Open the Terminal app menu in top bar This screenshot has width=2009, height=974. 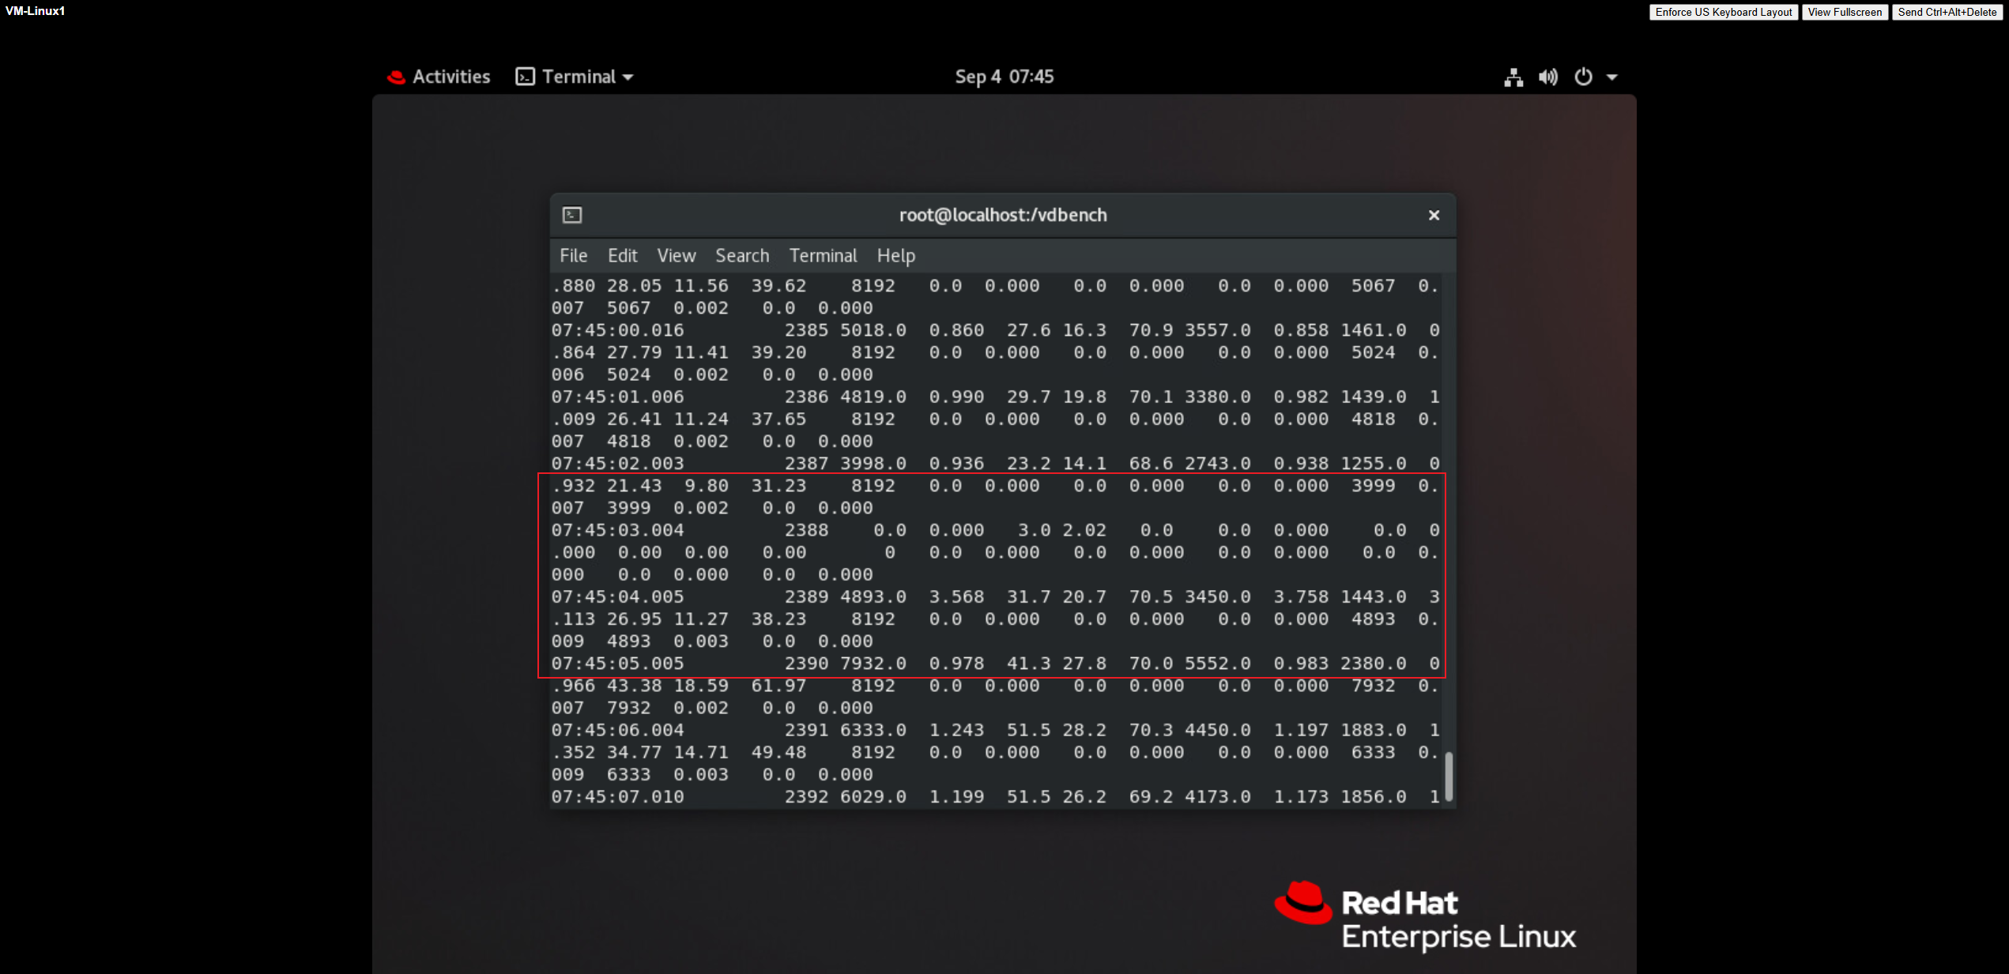(575, 77)
